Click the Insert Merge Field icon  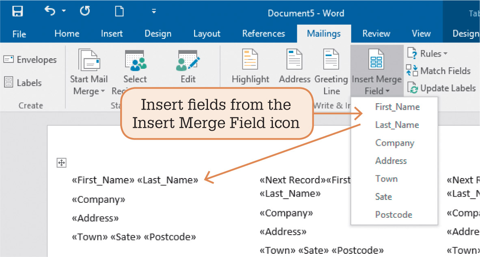point(376,59)
